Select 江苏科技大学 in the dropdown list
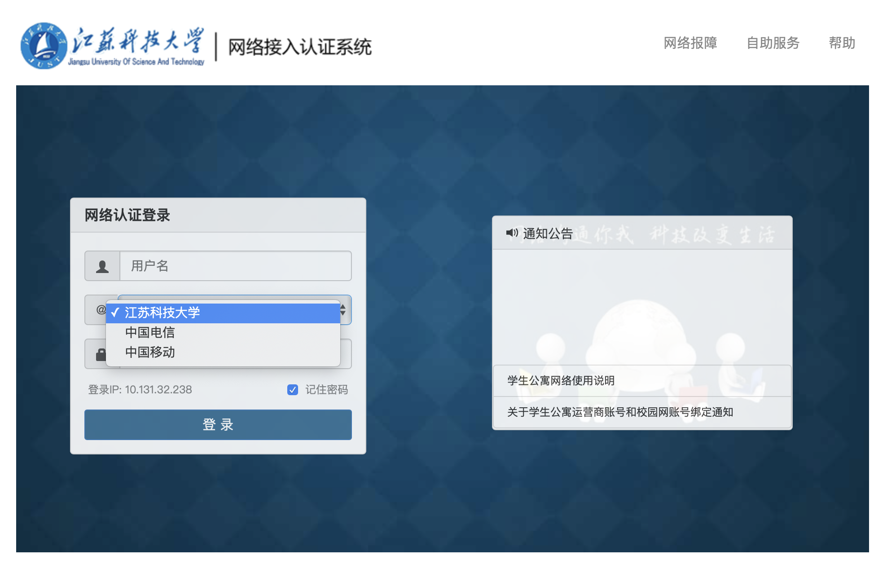 (223, 313)
